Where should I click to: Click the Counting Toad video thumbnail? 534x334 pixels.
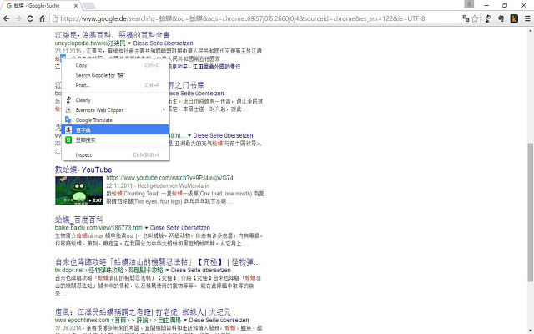click(x=78, y=190)
